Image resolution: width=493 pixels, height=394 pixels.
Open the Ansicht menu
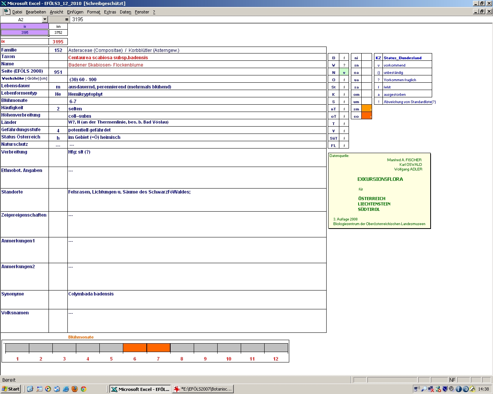[57, 12]
